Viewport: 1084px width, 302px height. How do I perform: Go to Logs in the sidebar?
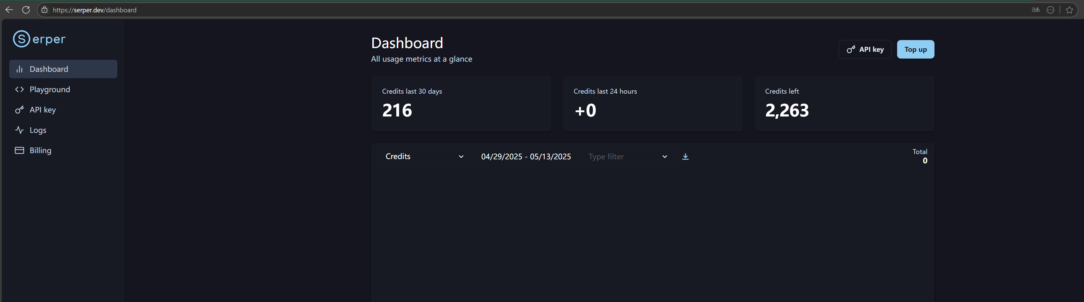(x=38, y=130)
